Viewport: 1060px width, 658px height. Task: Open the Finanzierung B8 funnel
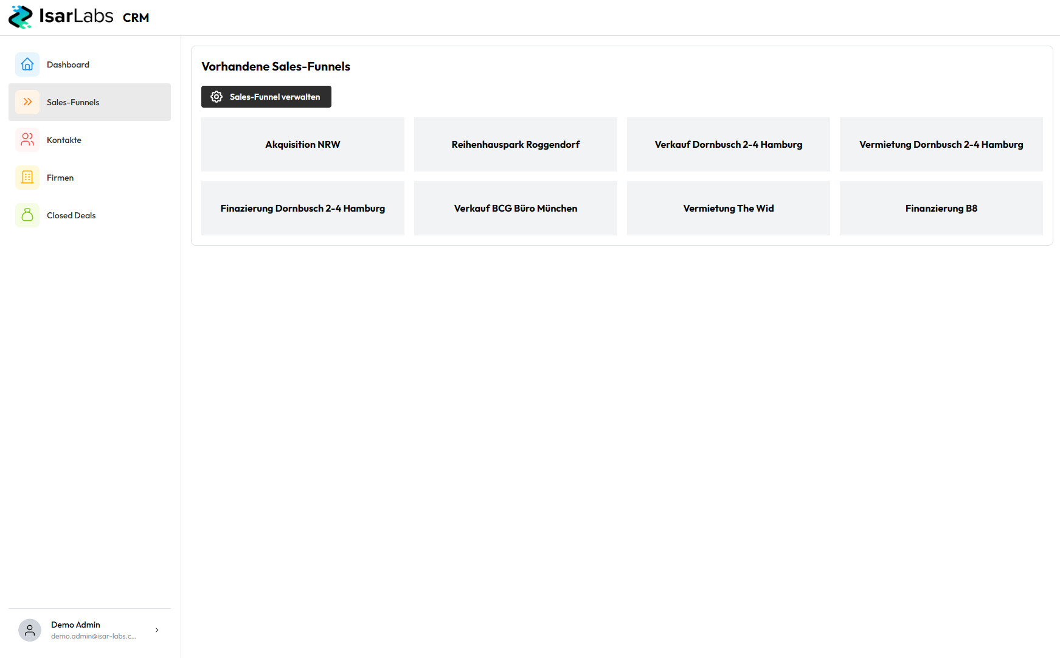941,208
